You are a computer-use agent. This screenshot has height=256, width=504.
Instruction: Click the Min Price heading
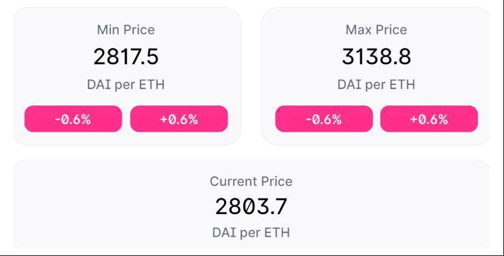[126, 30]
